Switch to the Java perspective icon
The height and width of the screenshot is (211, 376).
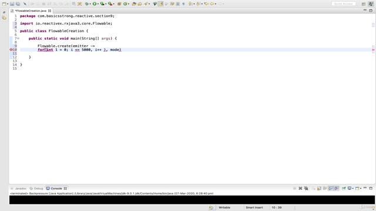coord(371,4)
